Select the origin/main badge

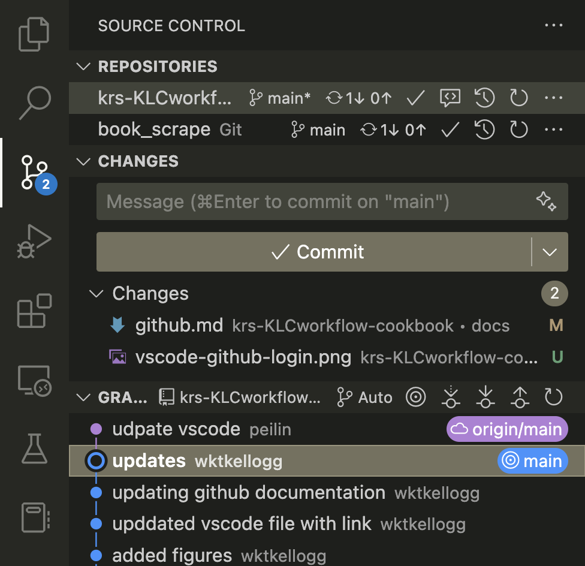point(506,429)
